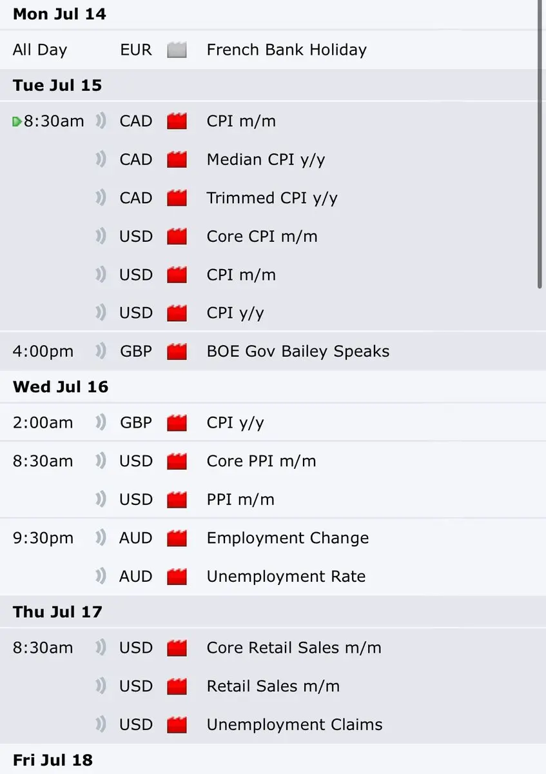Click the red impact icon for AUD Employment Change

[177, 538]
